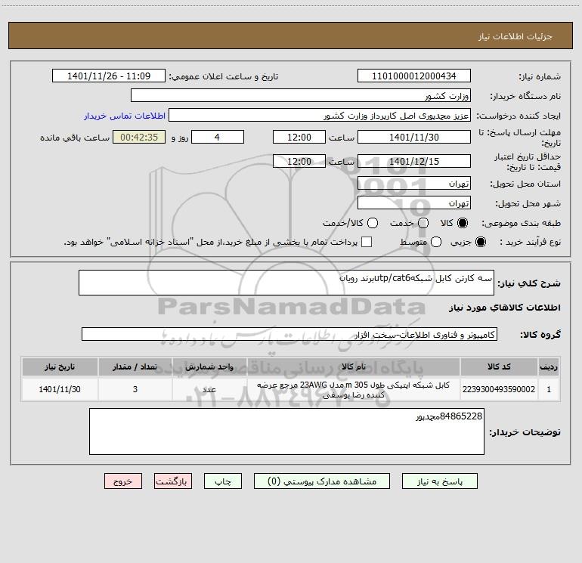The image size is (582, 563).
Task: Click the گروه کالا field
Action: (x=289, y=334)
